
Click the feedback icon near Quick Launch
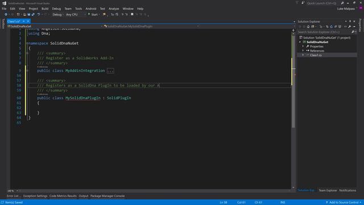tap(303, 3)
